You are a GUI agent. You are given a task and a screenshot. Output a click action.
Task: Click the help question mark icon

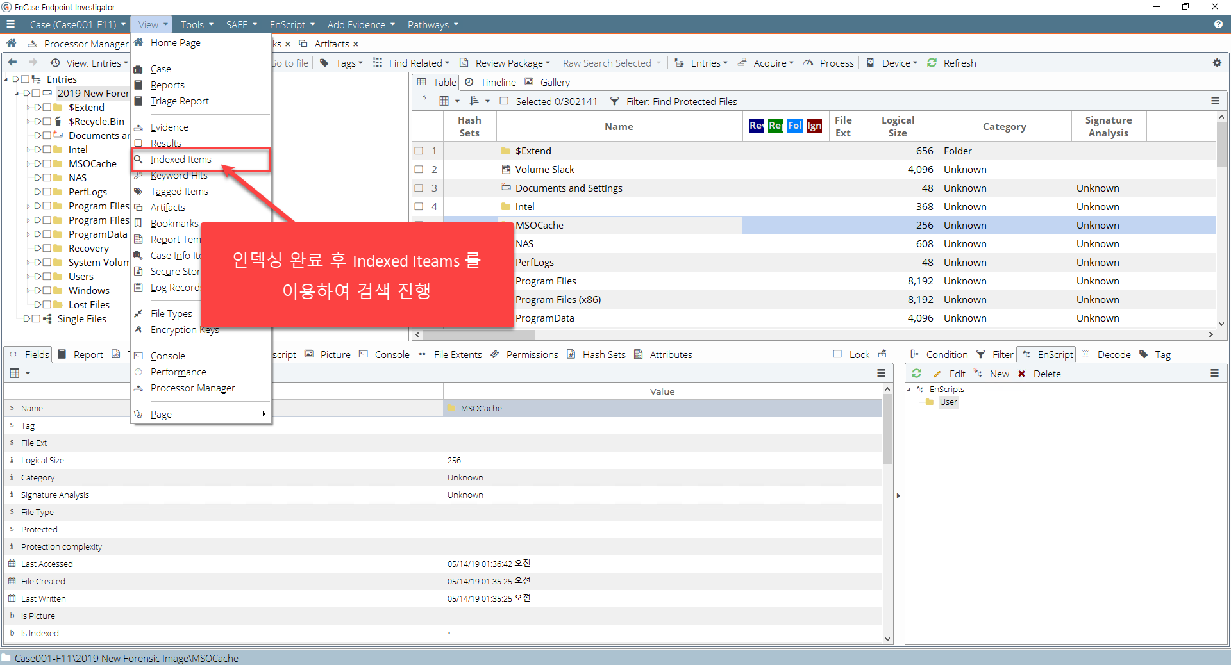(1218, 24)
